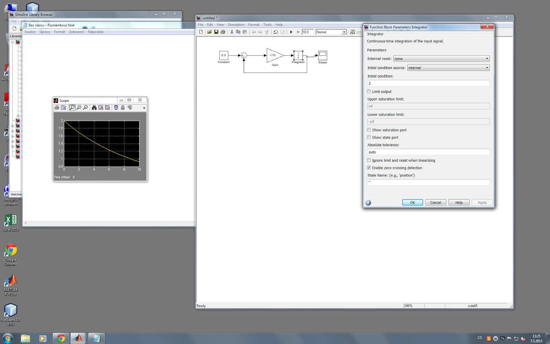Click the Redo arrow in Simulink toolbar
550x344 pixels.
coord(283,32)
